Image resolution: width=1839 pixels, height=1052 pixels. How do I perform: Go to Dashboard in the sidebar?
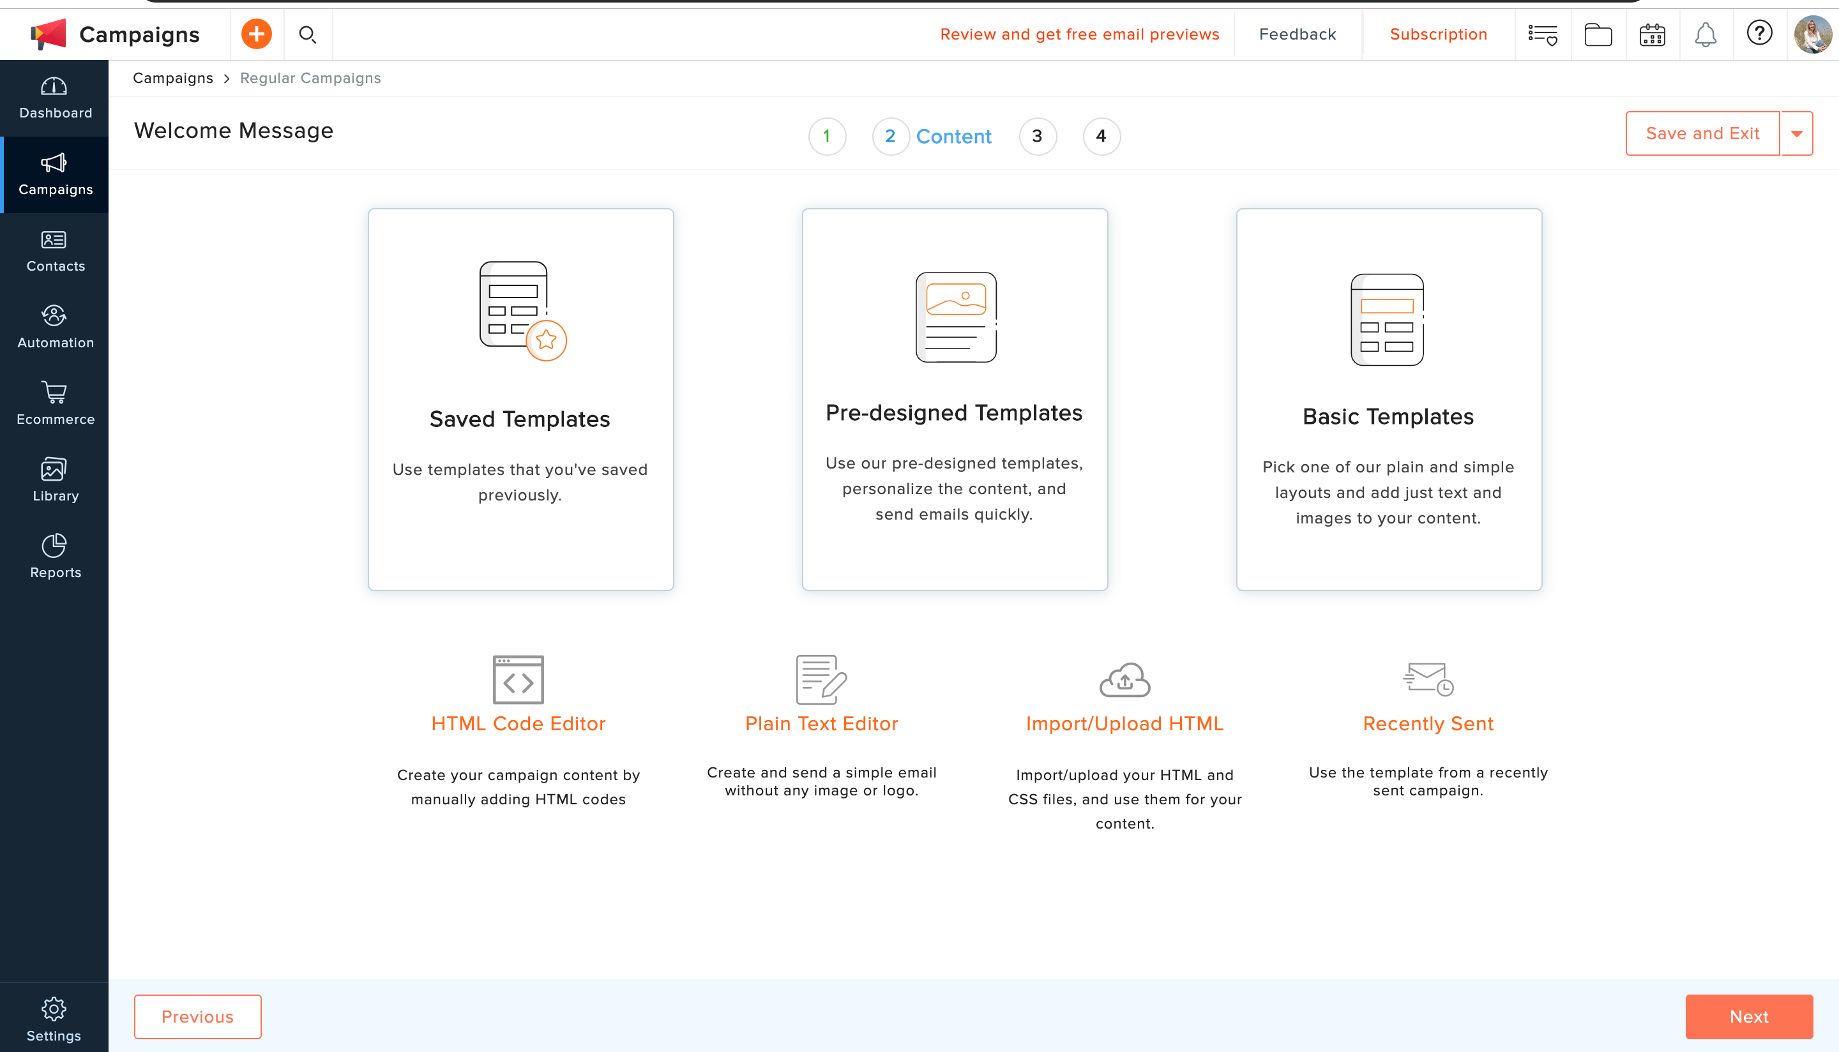(55, 98)
